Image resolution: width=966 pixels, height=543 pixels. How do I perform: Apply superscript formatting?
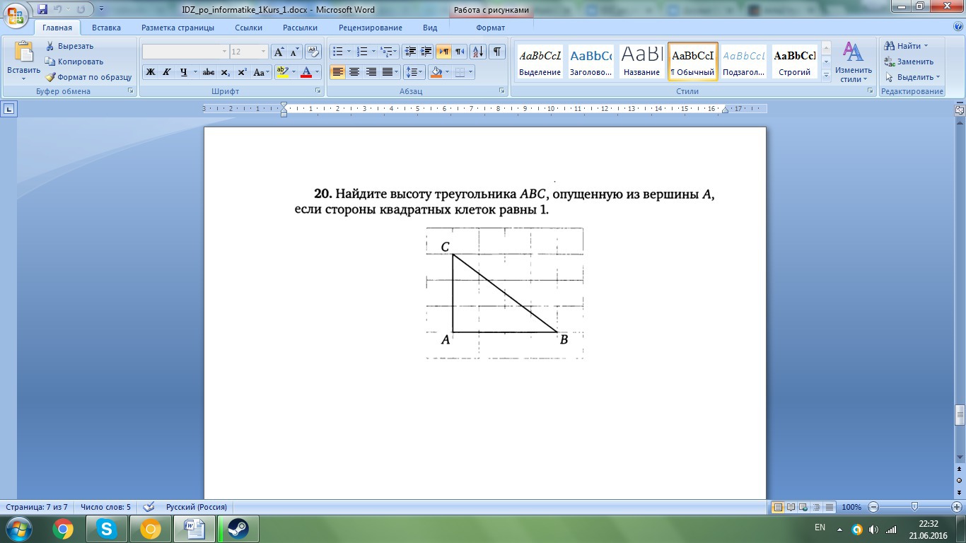[x=242, y=72]
